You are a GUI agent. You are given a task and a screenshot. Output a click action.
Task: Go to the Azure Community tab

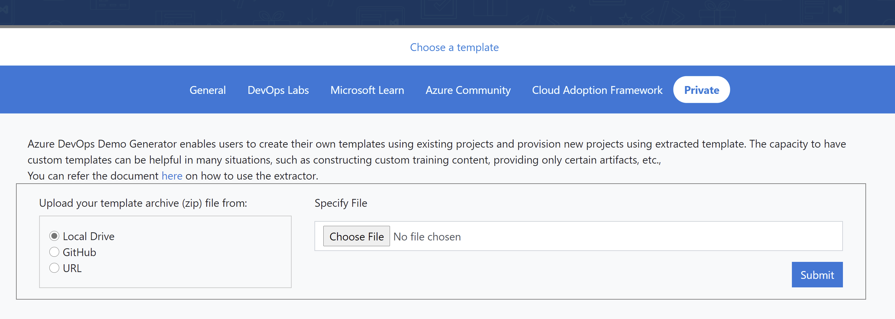point(468,90)
